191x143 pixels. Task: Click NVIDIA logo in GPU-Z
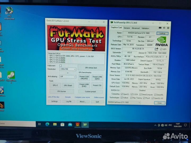pos(162,41)
